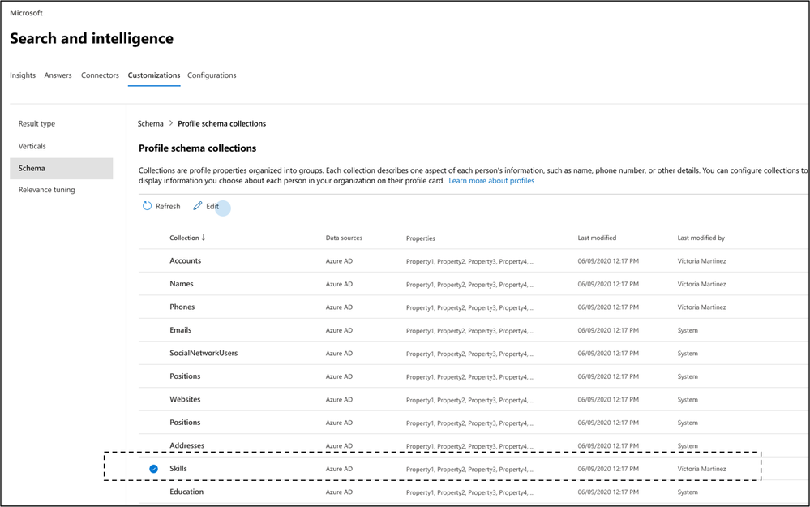The image size is (810, 507).
Task: Switch to the Answers tab
Action: coord(58,75)
